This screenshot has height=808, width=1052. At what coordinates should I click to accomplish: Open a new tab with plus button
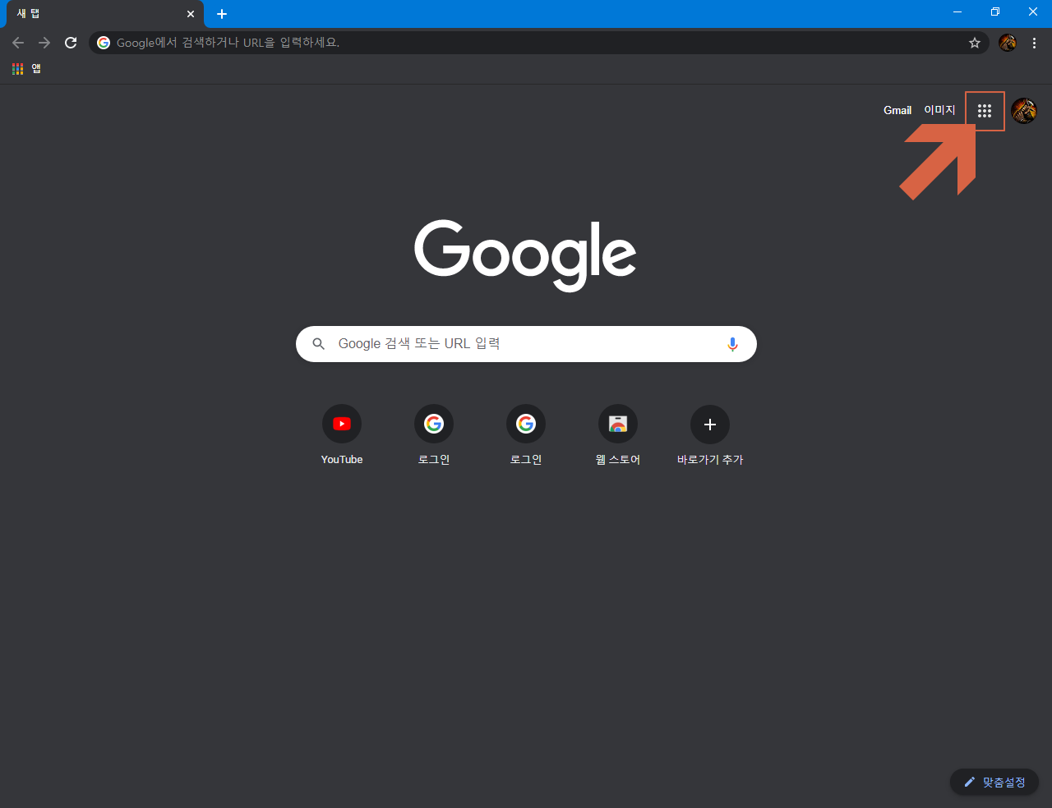[222, 14]
